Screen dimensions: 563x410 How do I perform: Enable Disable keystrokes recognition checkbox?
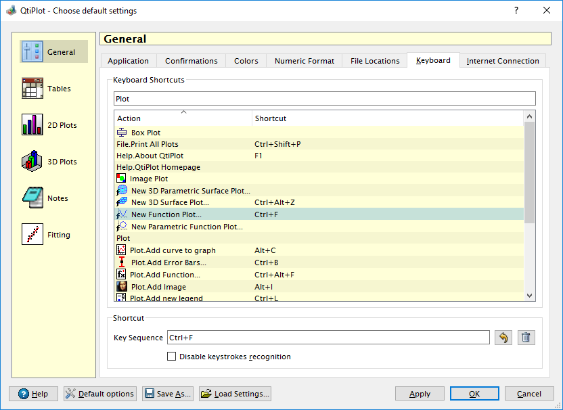pos(172,357)
